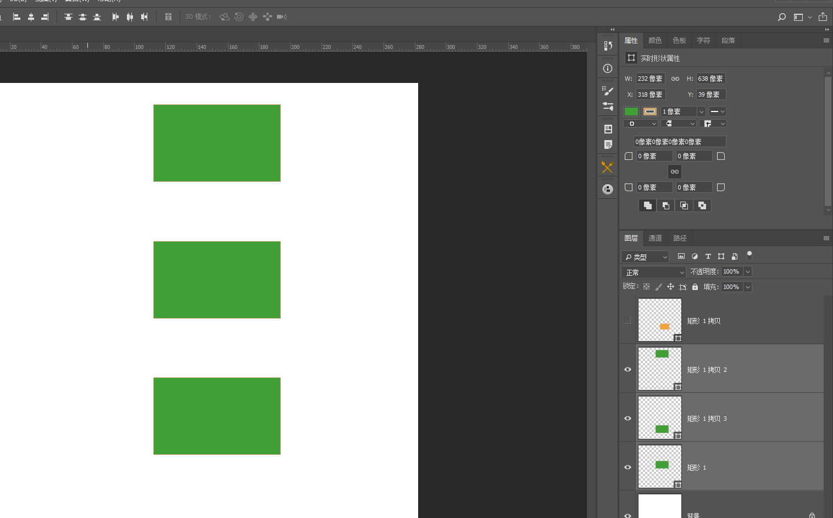This screenshot has width=833, height=518.
Task: Switch to the 通道 tab
Action: [x=655, y=238]
